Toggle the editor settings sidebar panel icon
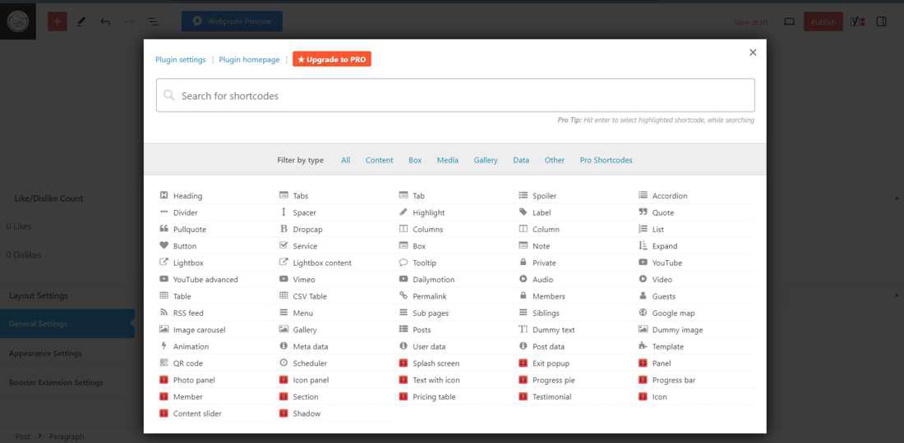The width and height of the screenshot is (904, 443). point(881,22)
